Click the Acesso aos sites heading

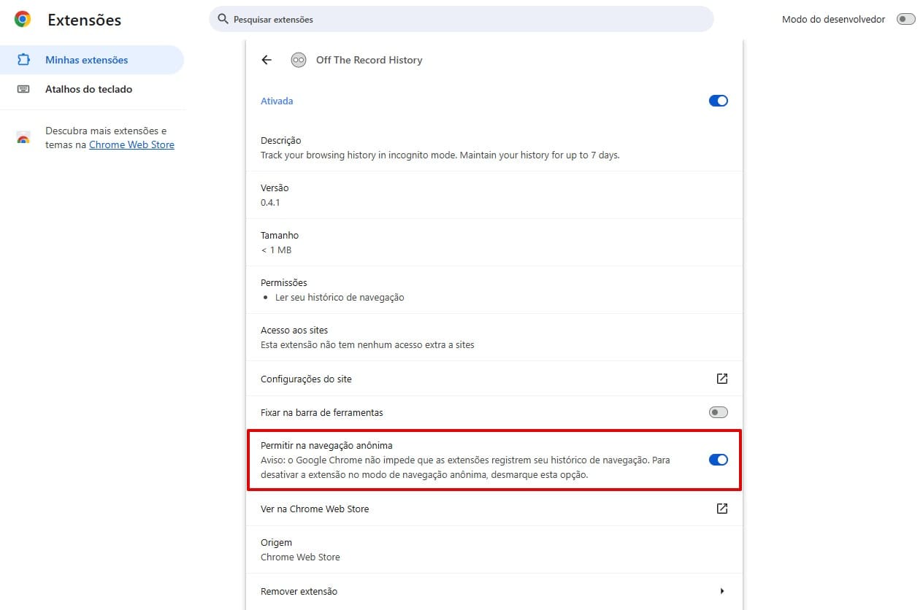tap(294, 330)
